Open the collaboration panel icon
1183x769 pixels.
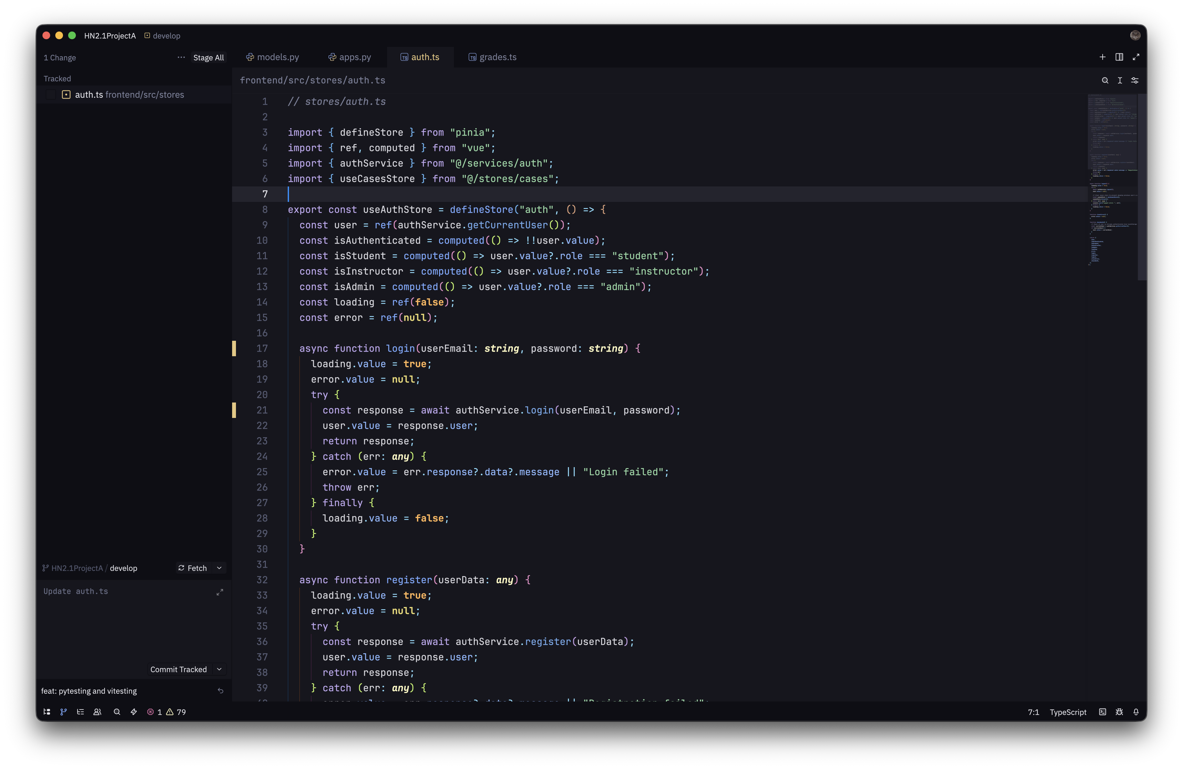[x=97, y=712]
